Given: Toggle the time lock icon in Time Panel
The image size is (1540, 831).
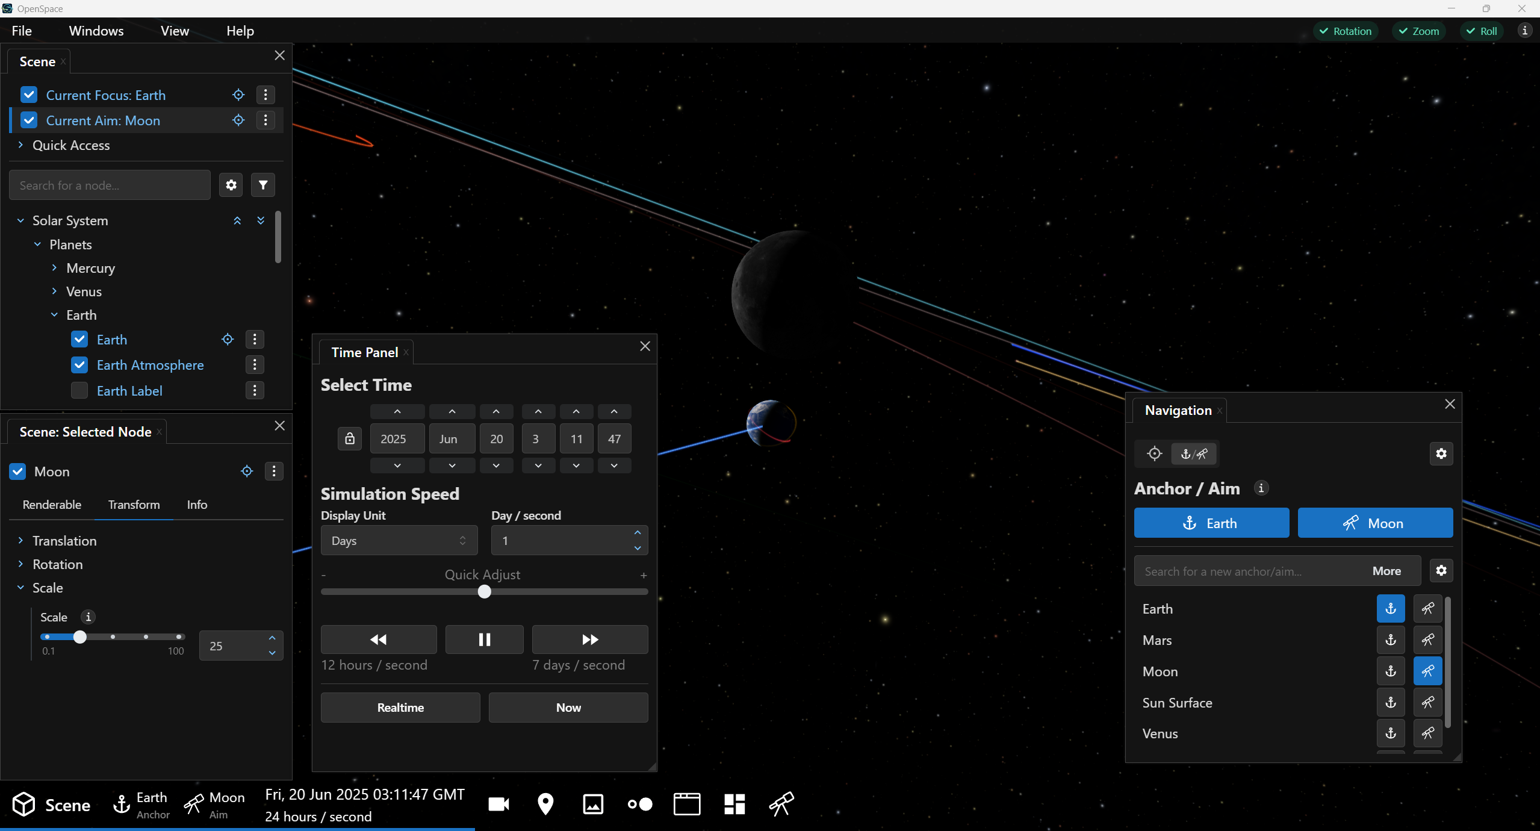Looking at the screenshot, I should (x=350, y=438).
